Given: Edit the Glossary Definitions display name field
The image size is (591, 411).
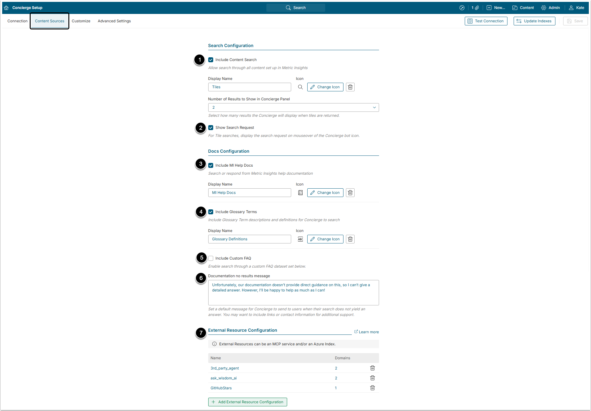Looking at the screenshot, I should [249, 239].
